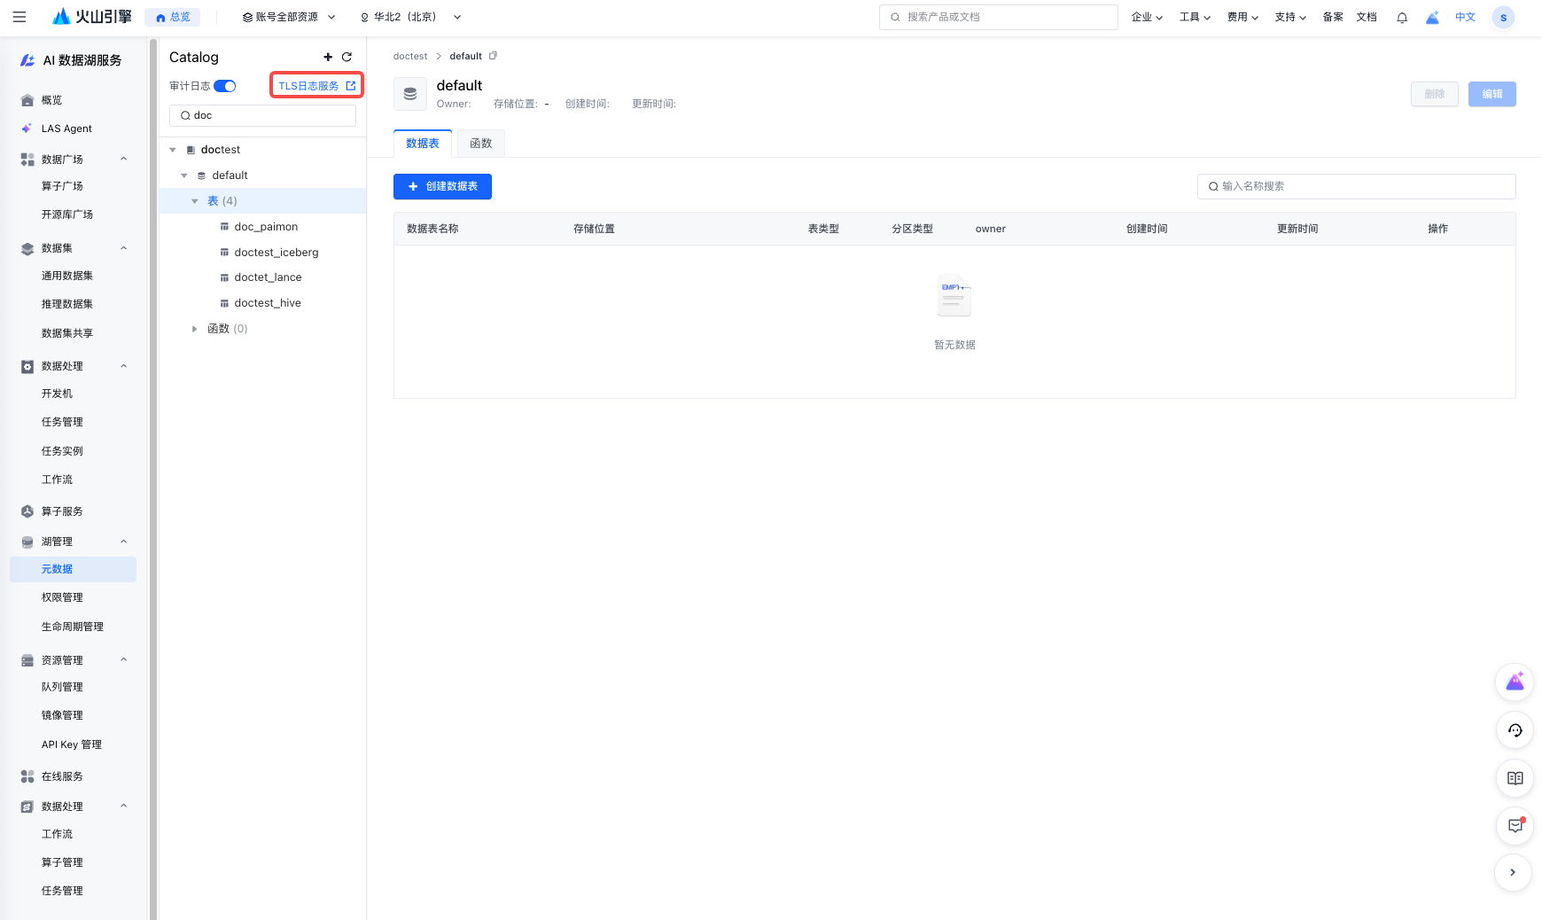
Task: Switch to the 数据表 tab
Action: pos(423,144)
